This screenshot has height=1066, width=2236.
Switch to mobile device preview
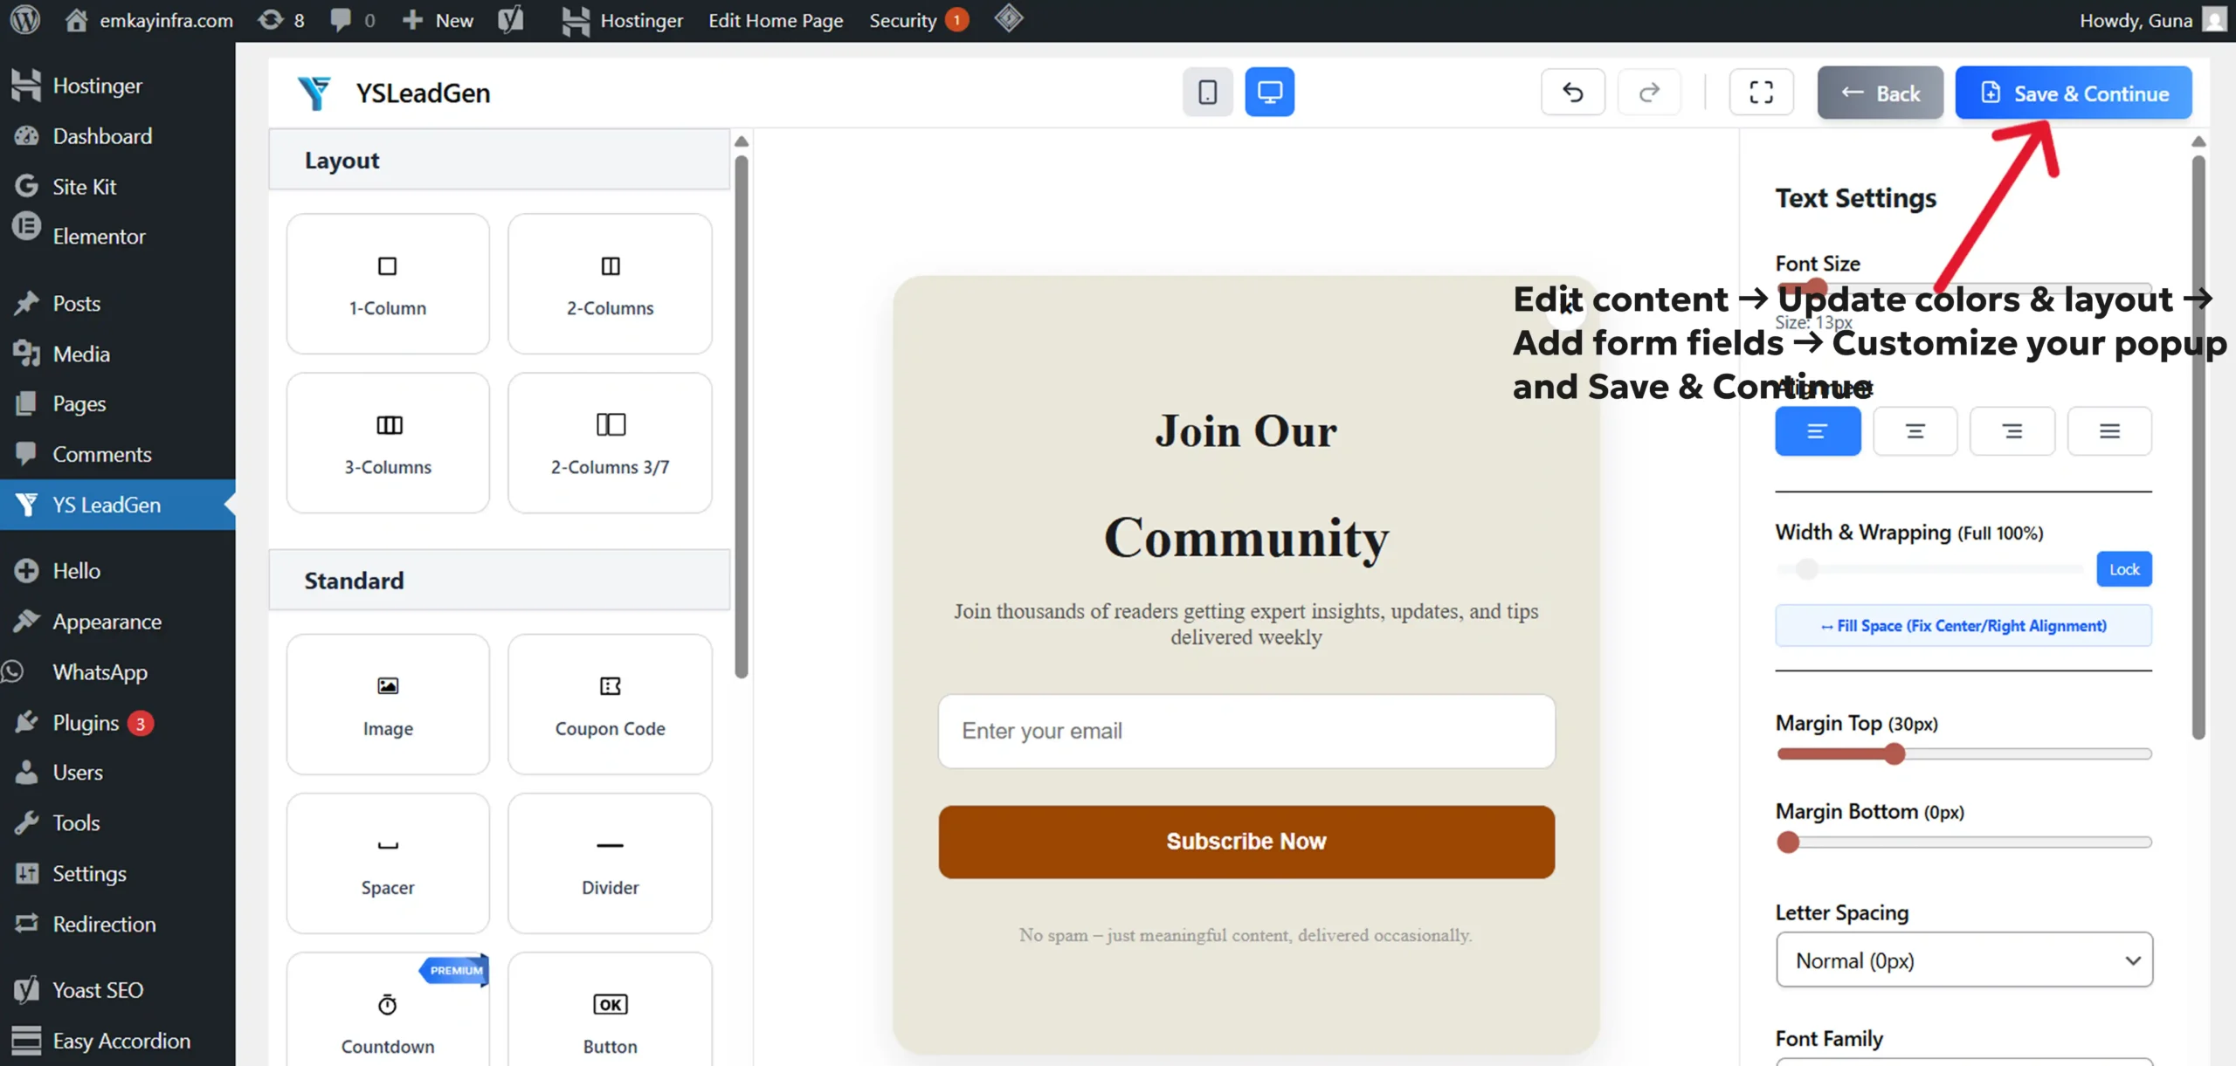click(1207, 92)
